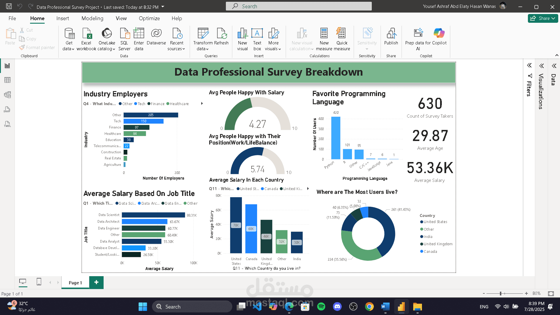Select the Page 1 tab
This screenshot has height=315, width=560.
tap(75, 283)
